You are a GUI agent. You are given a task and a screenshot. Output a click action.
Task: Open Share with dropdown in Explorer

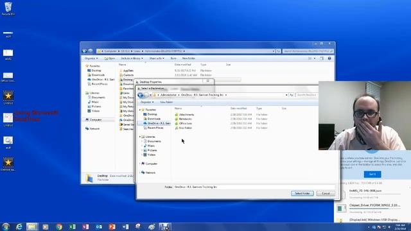[x=157, y=58]
